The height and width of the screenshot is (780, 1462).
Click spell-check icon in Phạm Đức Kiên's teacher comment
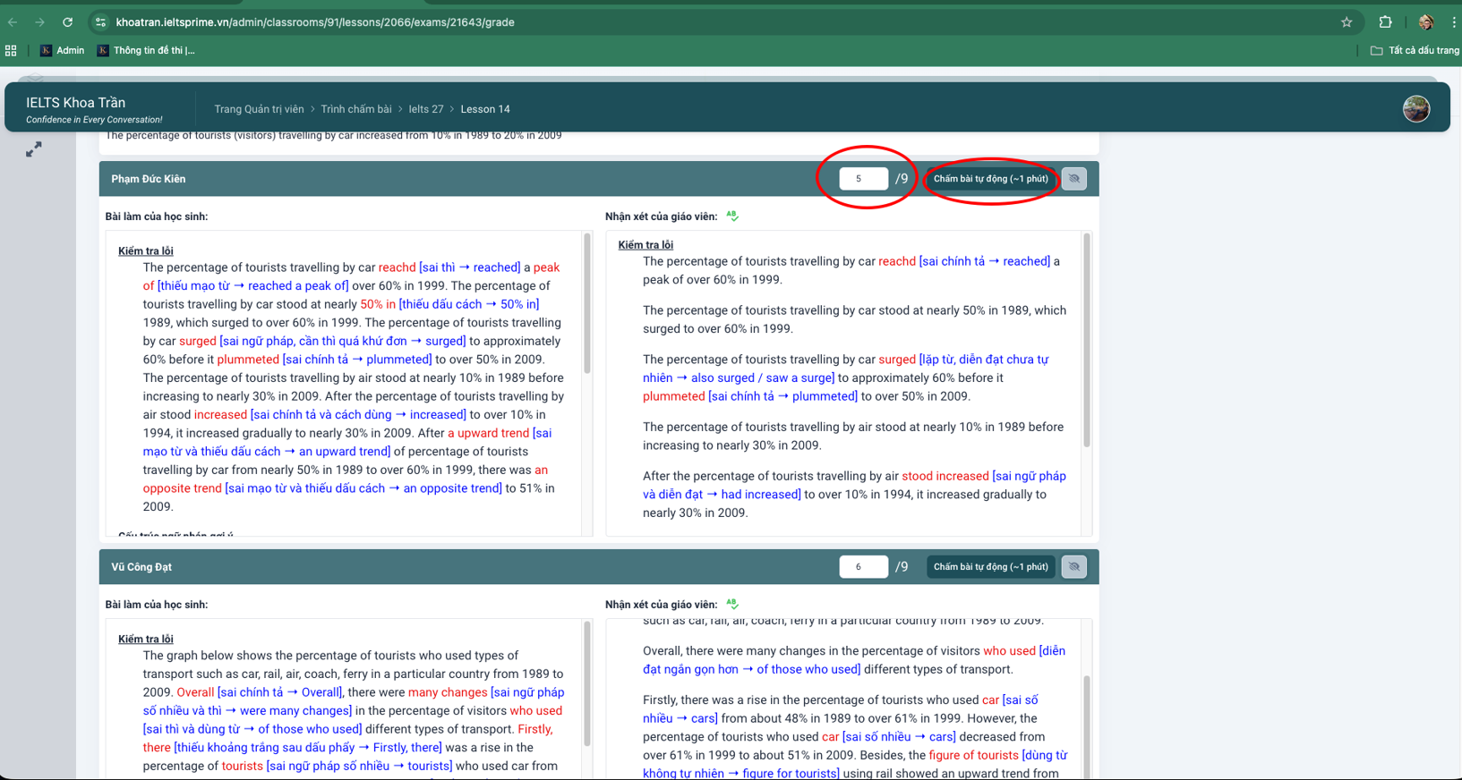tap(732, 216)
